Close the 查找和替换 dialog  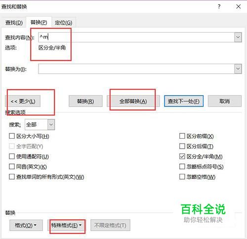pyautogui.click(x=238, y=6)
